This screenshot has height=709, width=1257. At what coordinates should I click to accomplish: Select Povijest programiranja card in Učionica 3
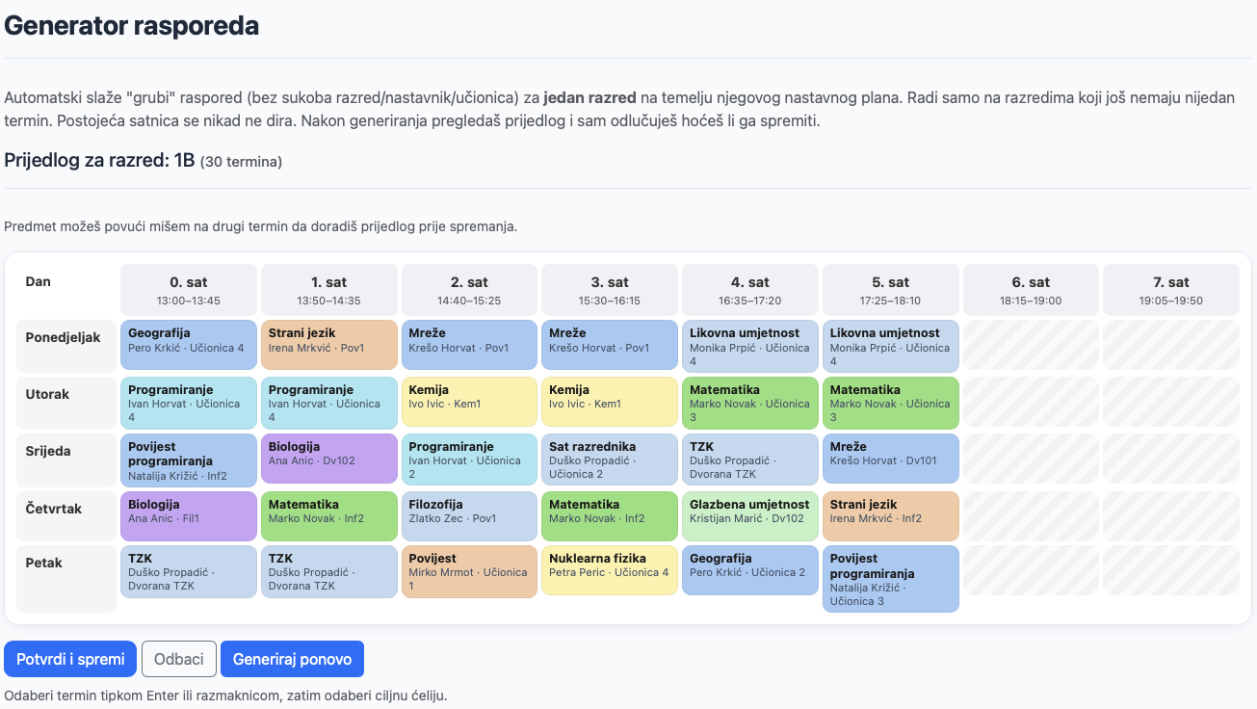(891, 579)
